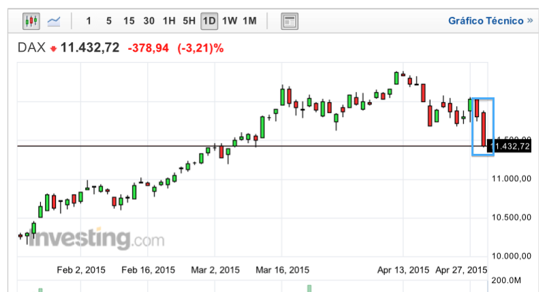Open the chart layout panel icon
Viewport: 547px width, 292px height.
[x=290, y=21]
